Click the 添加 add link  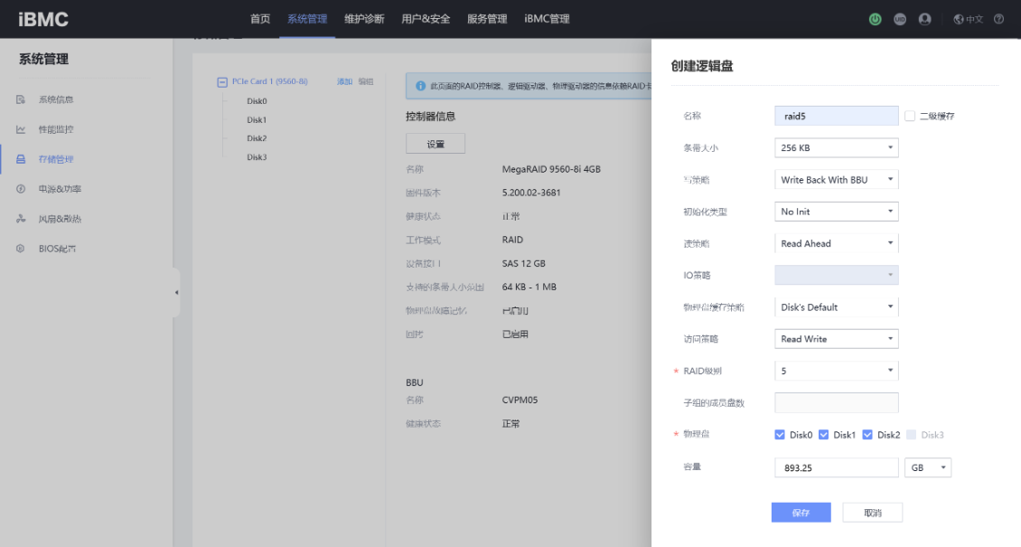(344, 82)
